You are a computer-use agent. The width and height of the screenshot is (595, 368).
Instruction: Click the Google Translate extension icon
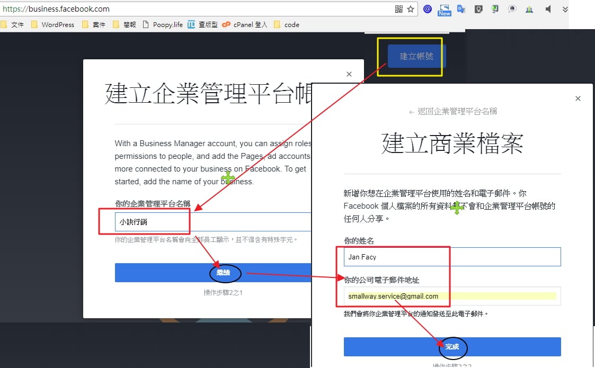tap(461, 9)
